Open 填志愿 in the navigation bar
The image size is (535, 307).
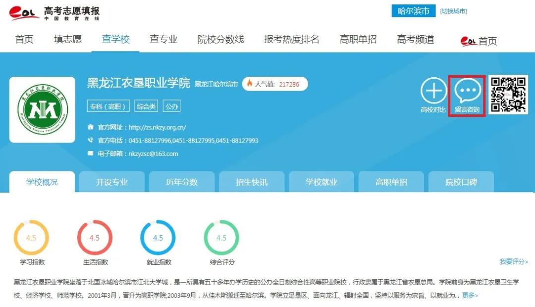click(x=68, y=39)
